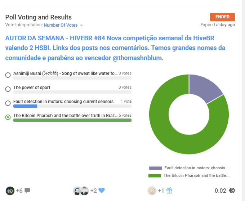Click the ENDED status badge
The width and height of the screenshot is (245, 201).
coord(222,17)
